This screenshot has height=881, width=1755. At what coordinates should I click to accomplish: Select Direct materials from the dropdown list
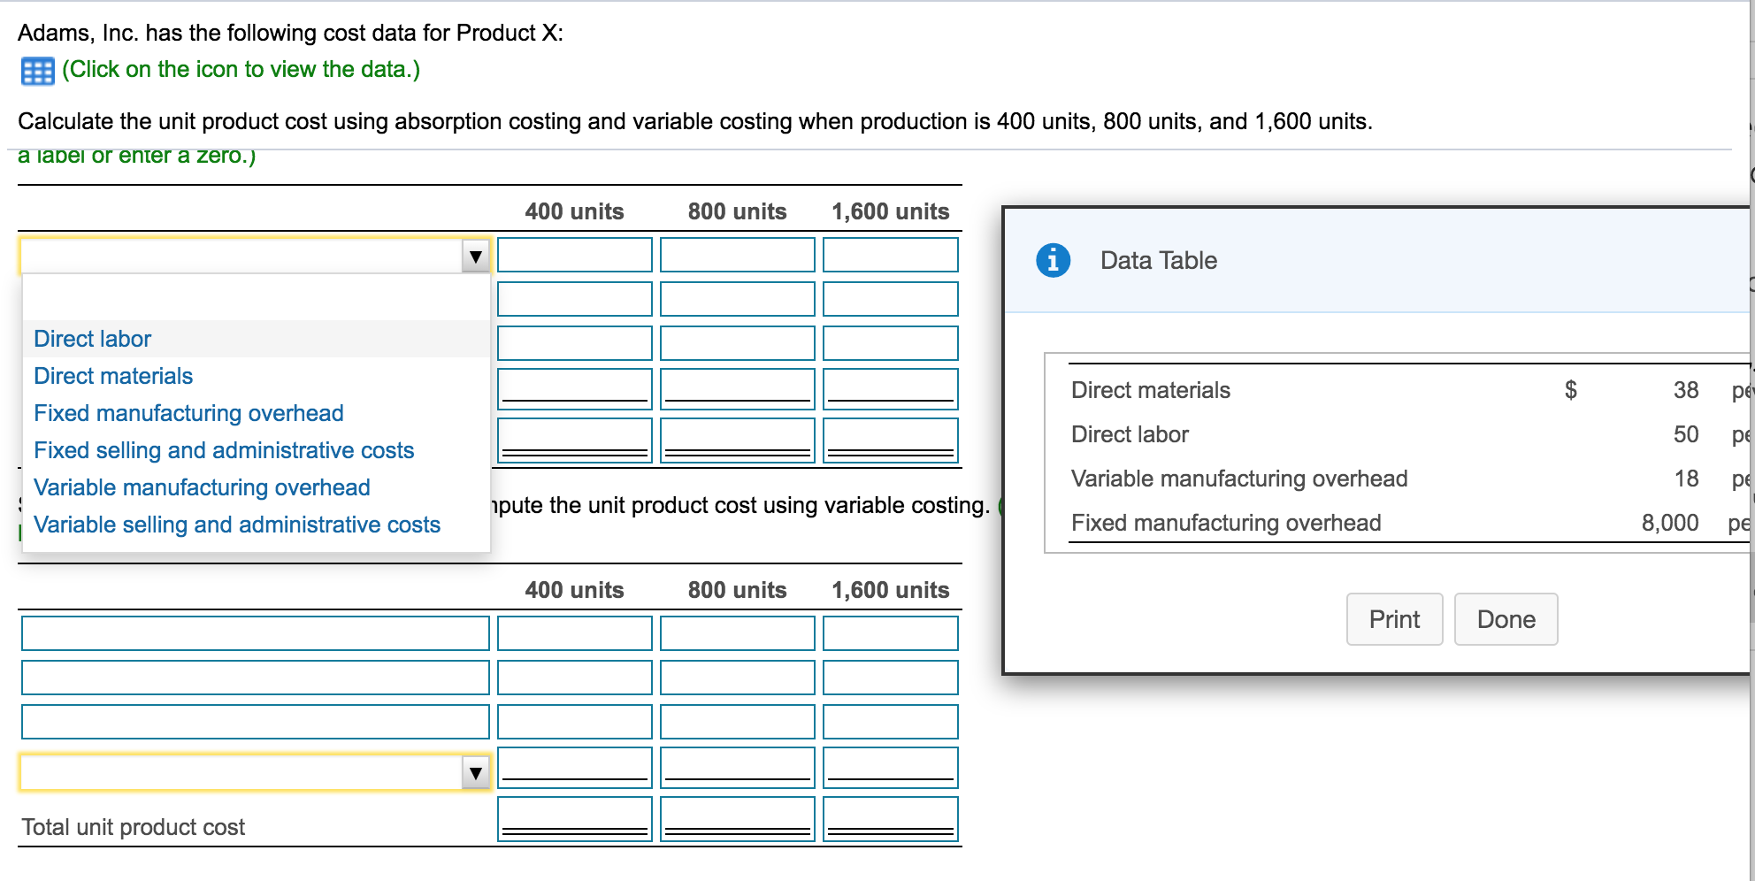(x=257, y=376)
